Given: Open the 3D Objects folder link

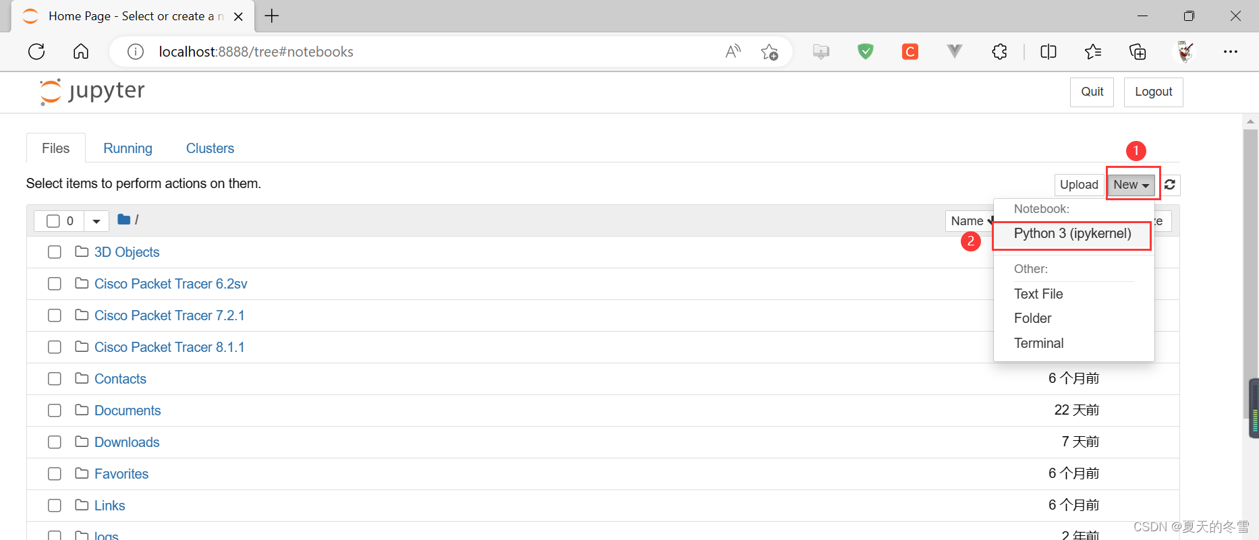Looking at the screenshot, I should [x=127, y=252].
